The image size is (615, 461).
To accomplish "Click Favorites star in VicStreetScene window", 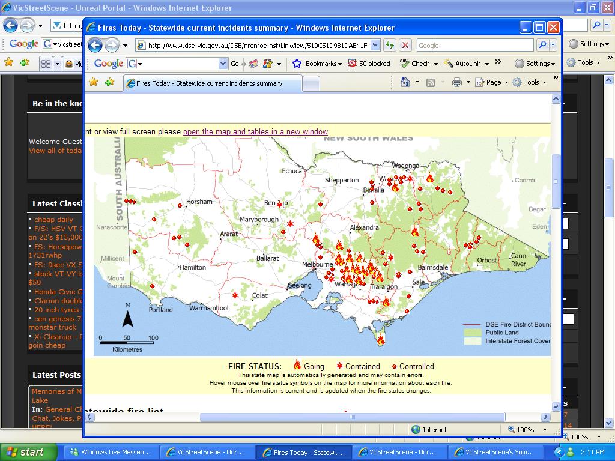I will coord(8,62).
